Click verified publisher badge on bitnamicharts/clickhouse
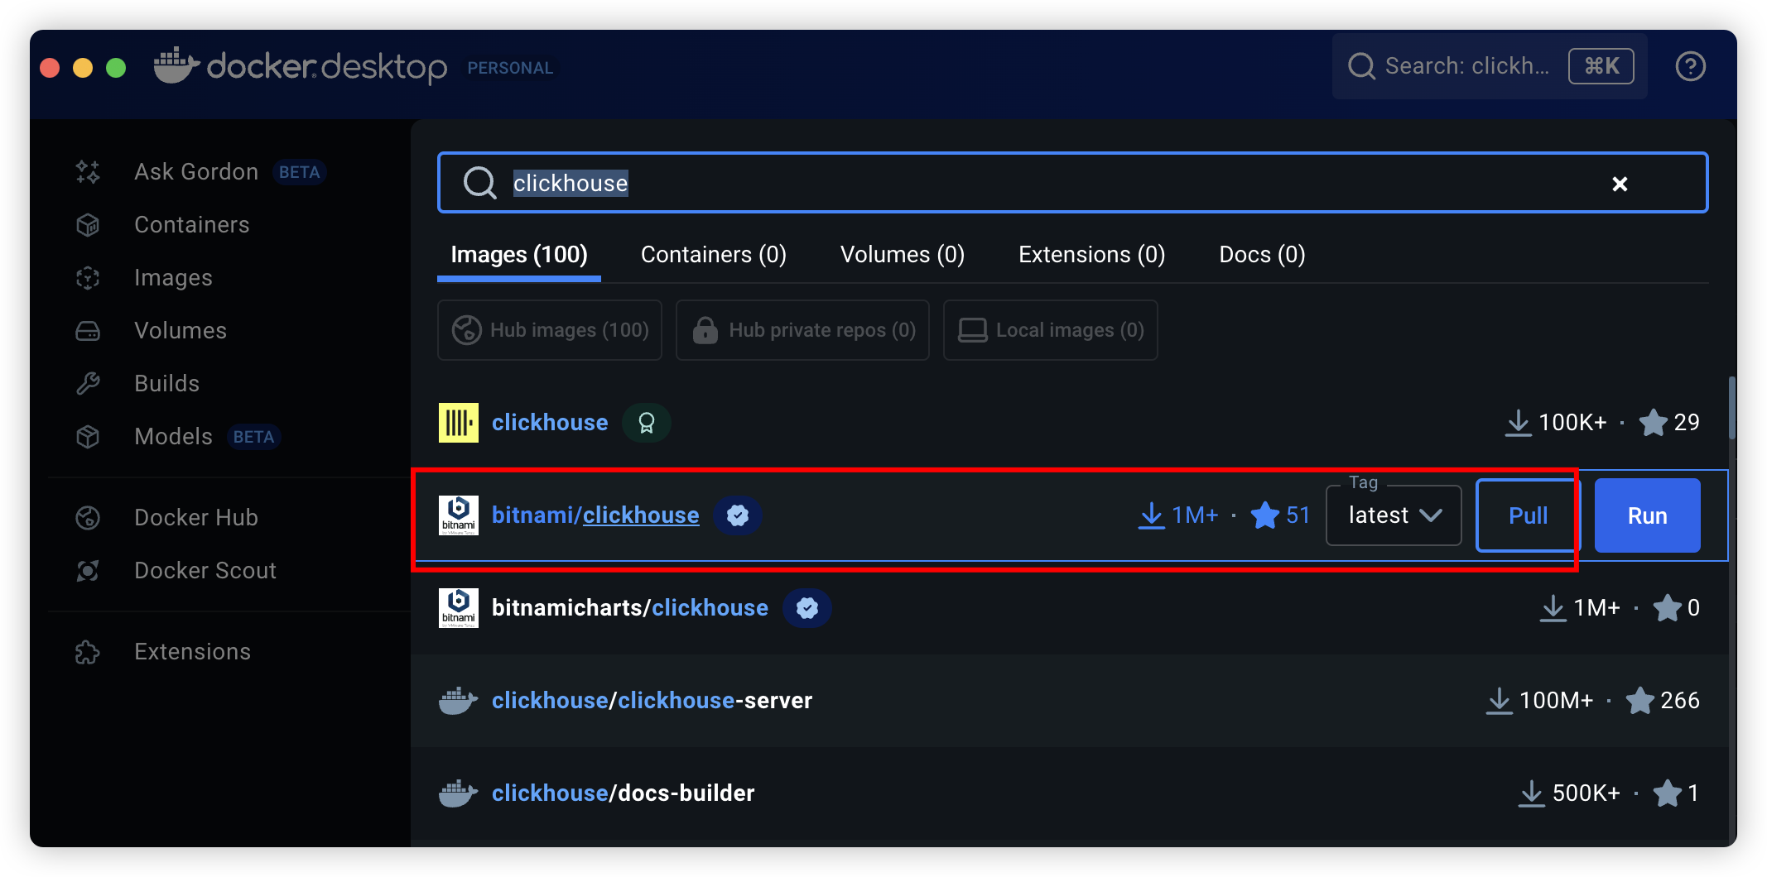Image resolution: width=1767 pixels, height=877 pixels. click(807, 608)
